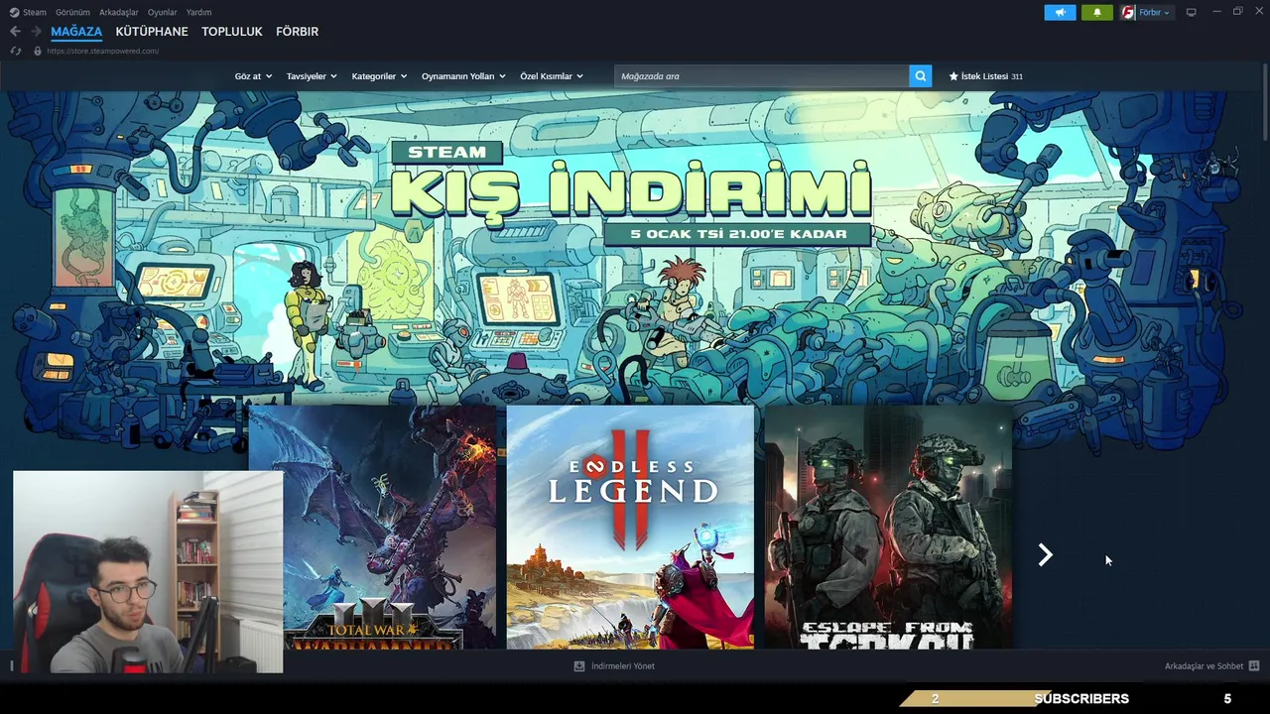1270x714 pixels.
Task: Switch to the KÜTÜPHANE tab
Action: [x=152, y=32]
